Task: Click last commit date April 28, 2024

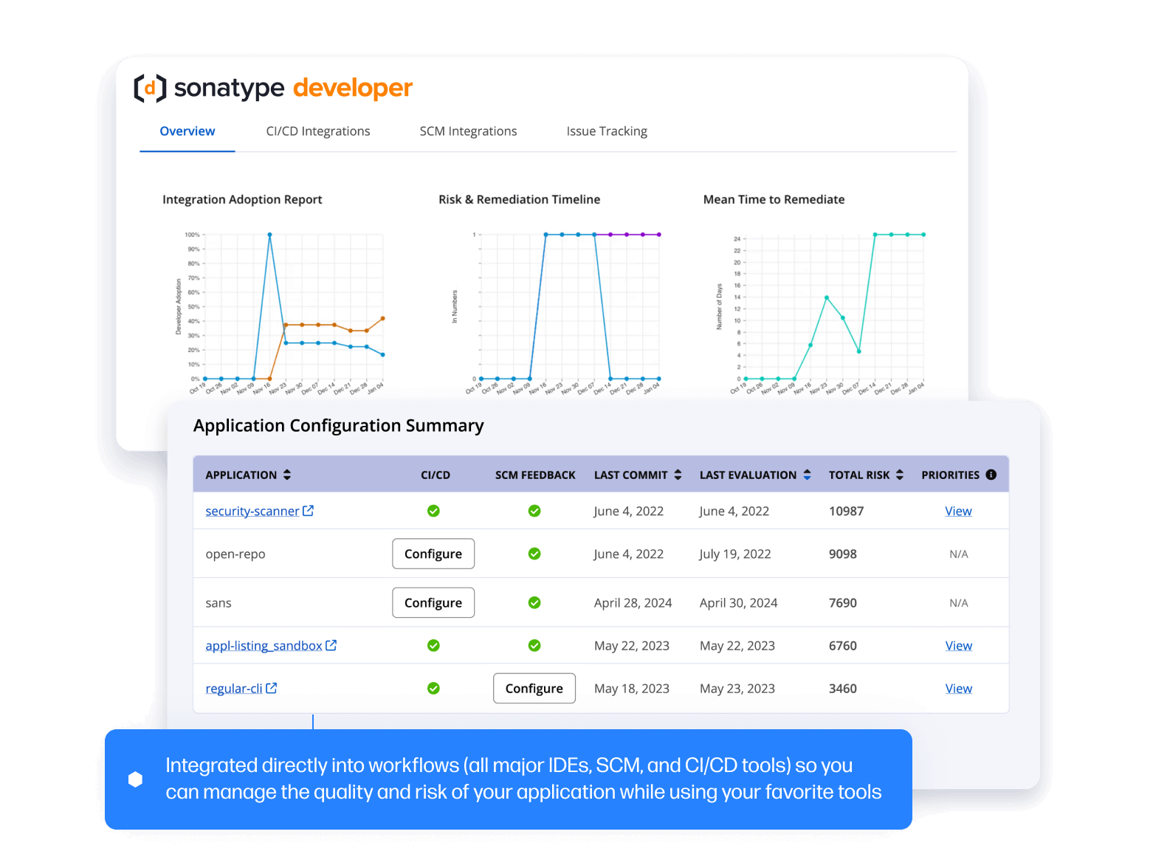Action: tap(633, 603)
